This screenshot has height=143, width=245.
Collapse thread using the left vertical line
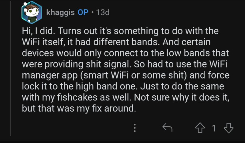[10, 68]
